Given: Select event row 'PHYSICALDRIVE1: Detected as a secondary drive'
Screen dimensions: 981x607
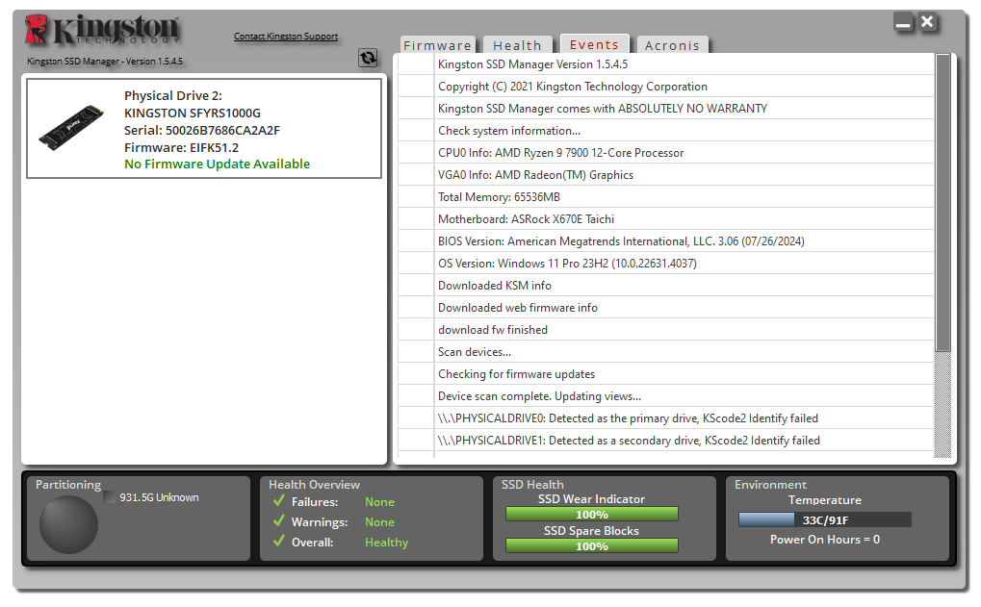Looking at the screenshot, I should 665,440.
